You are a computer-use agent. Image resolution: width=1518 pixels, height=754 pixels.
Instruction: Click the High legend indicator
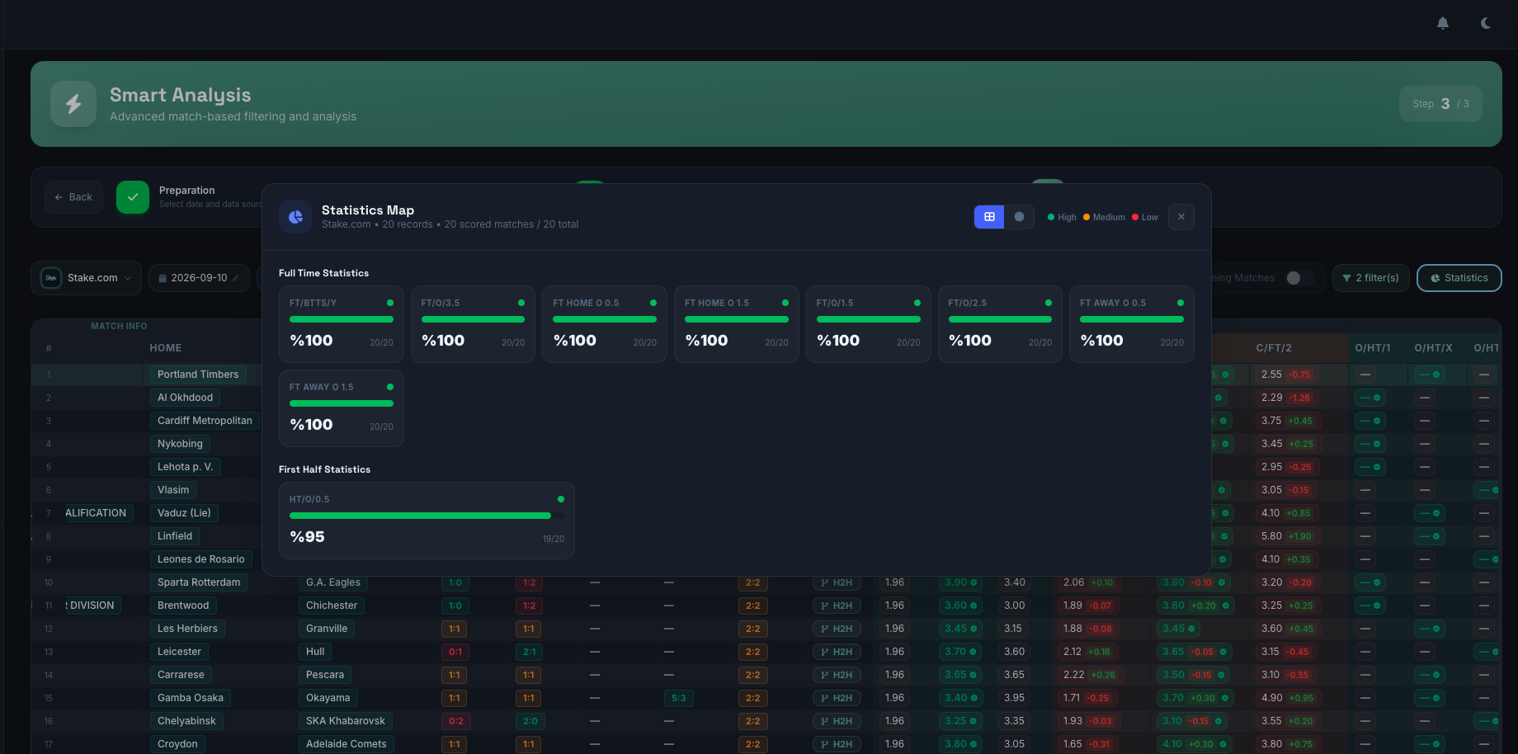click(x=1062, y=217)
